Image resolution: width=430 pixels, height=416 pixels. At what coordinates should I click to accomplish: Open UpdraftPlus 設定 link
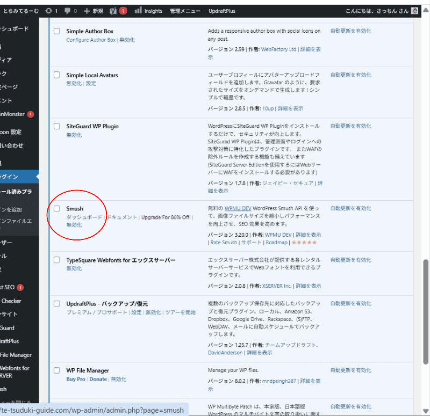click(x=137, y=312)
